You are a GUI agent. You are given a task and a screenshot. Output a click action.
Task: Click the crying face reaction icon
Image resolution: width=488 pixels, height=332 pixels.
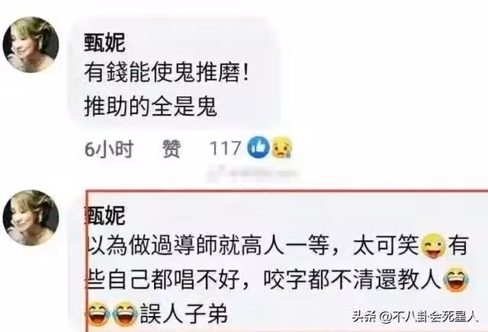tap(282, 147)
